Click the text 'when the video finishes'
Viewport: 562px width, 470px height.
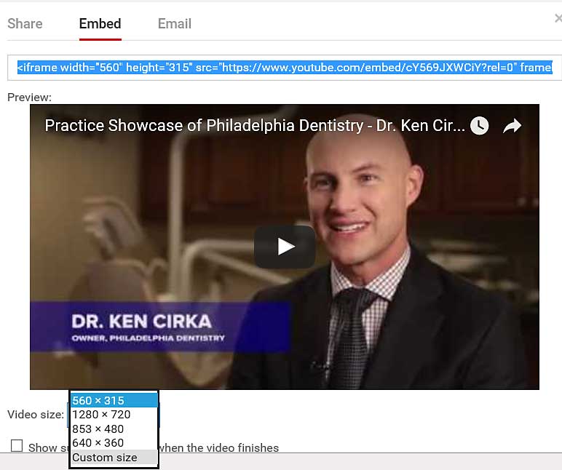click(218, 447)
